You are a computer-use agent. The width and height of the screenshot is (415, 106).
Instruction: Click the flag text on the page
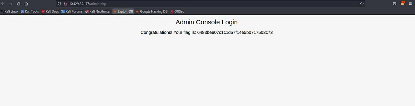206,32
